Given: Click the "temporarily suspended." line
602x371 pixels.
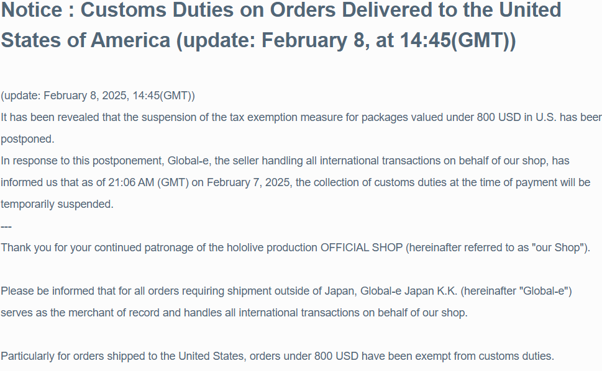Looking at the screenshot, I should (x=57, y=204).
